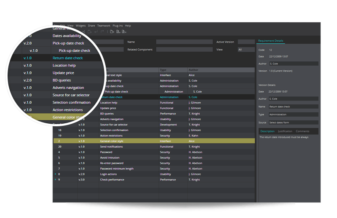
Task: Click the Name filter input field
Action: tap(185, 42)
